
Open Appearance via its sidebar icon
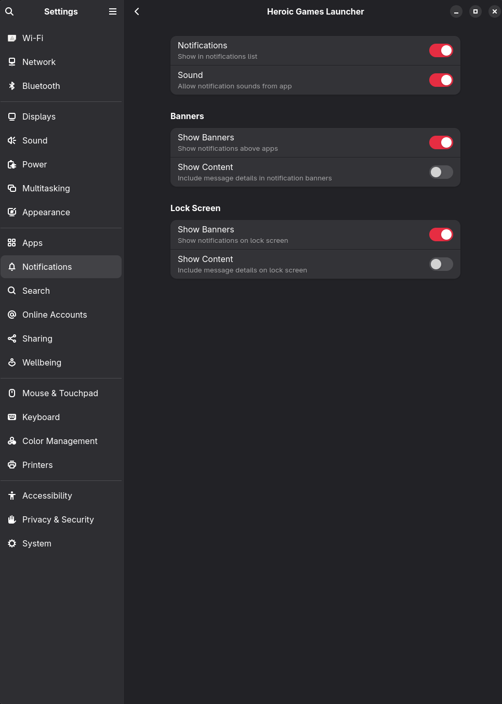[x=12, y=212]
